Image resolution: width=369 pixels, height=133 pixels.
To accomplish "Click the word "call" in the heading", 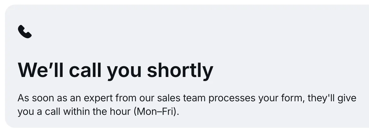I will tap(85, 70).
